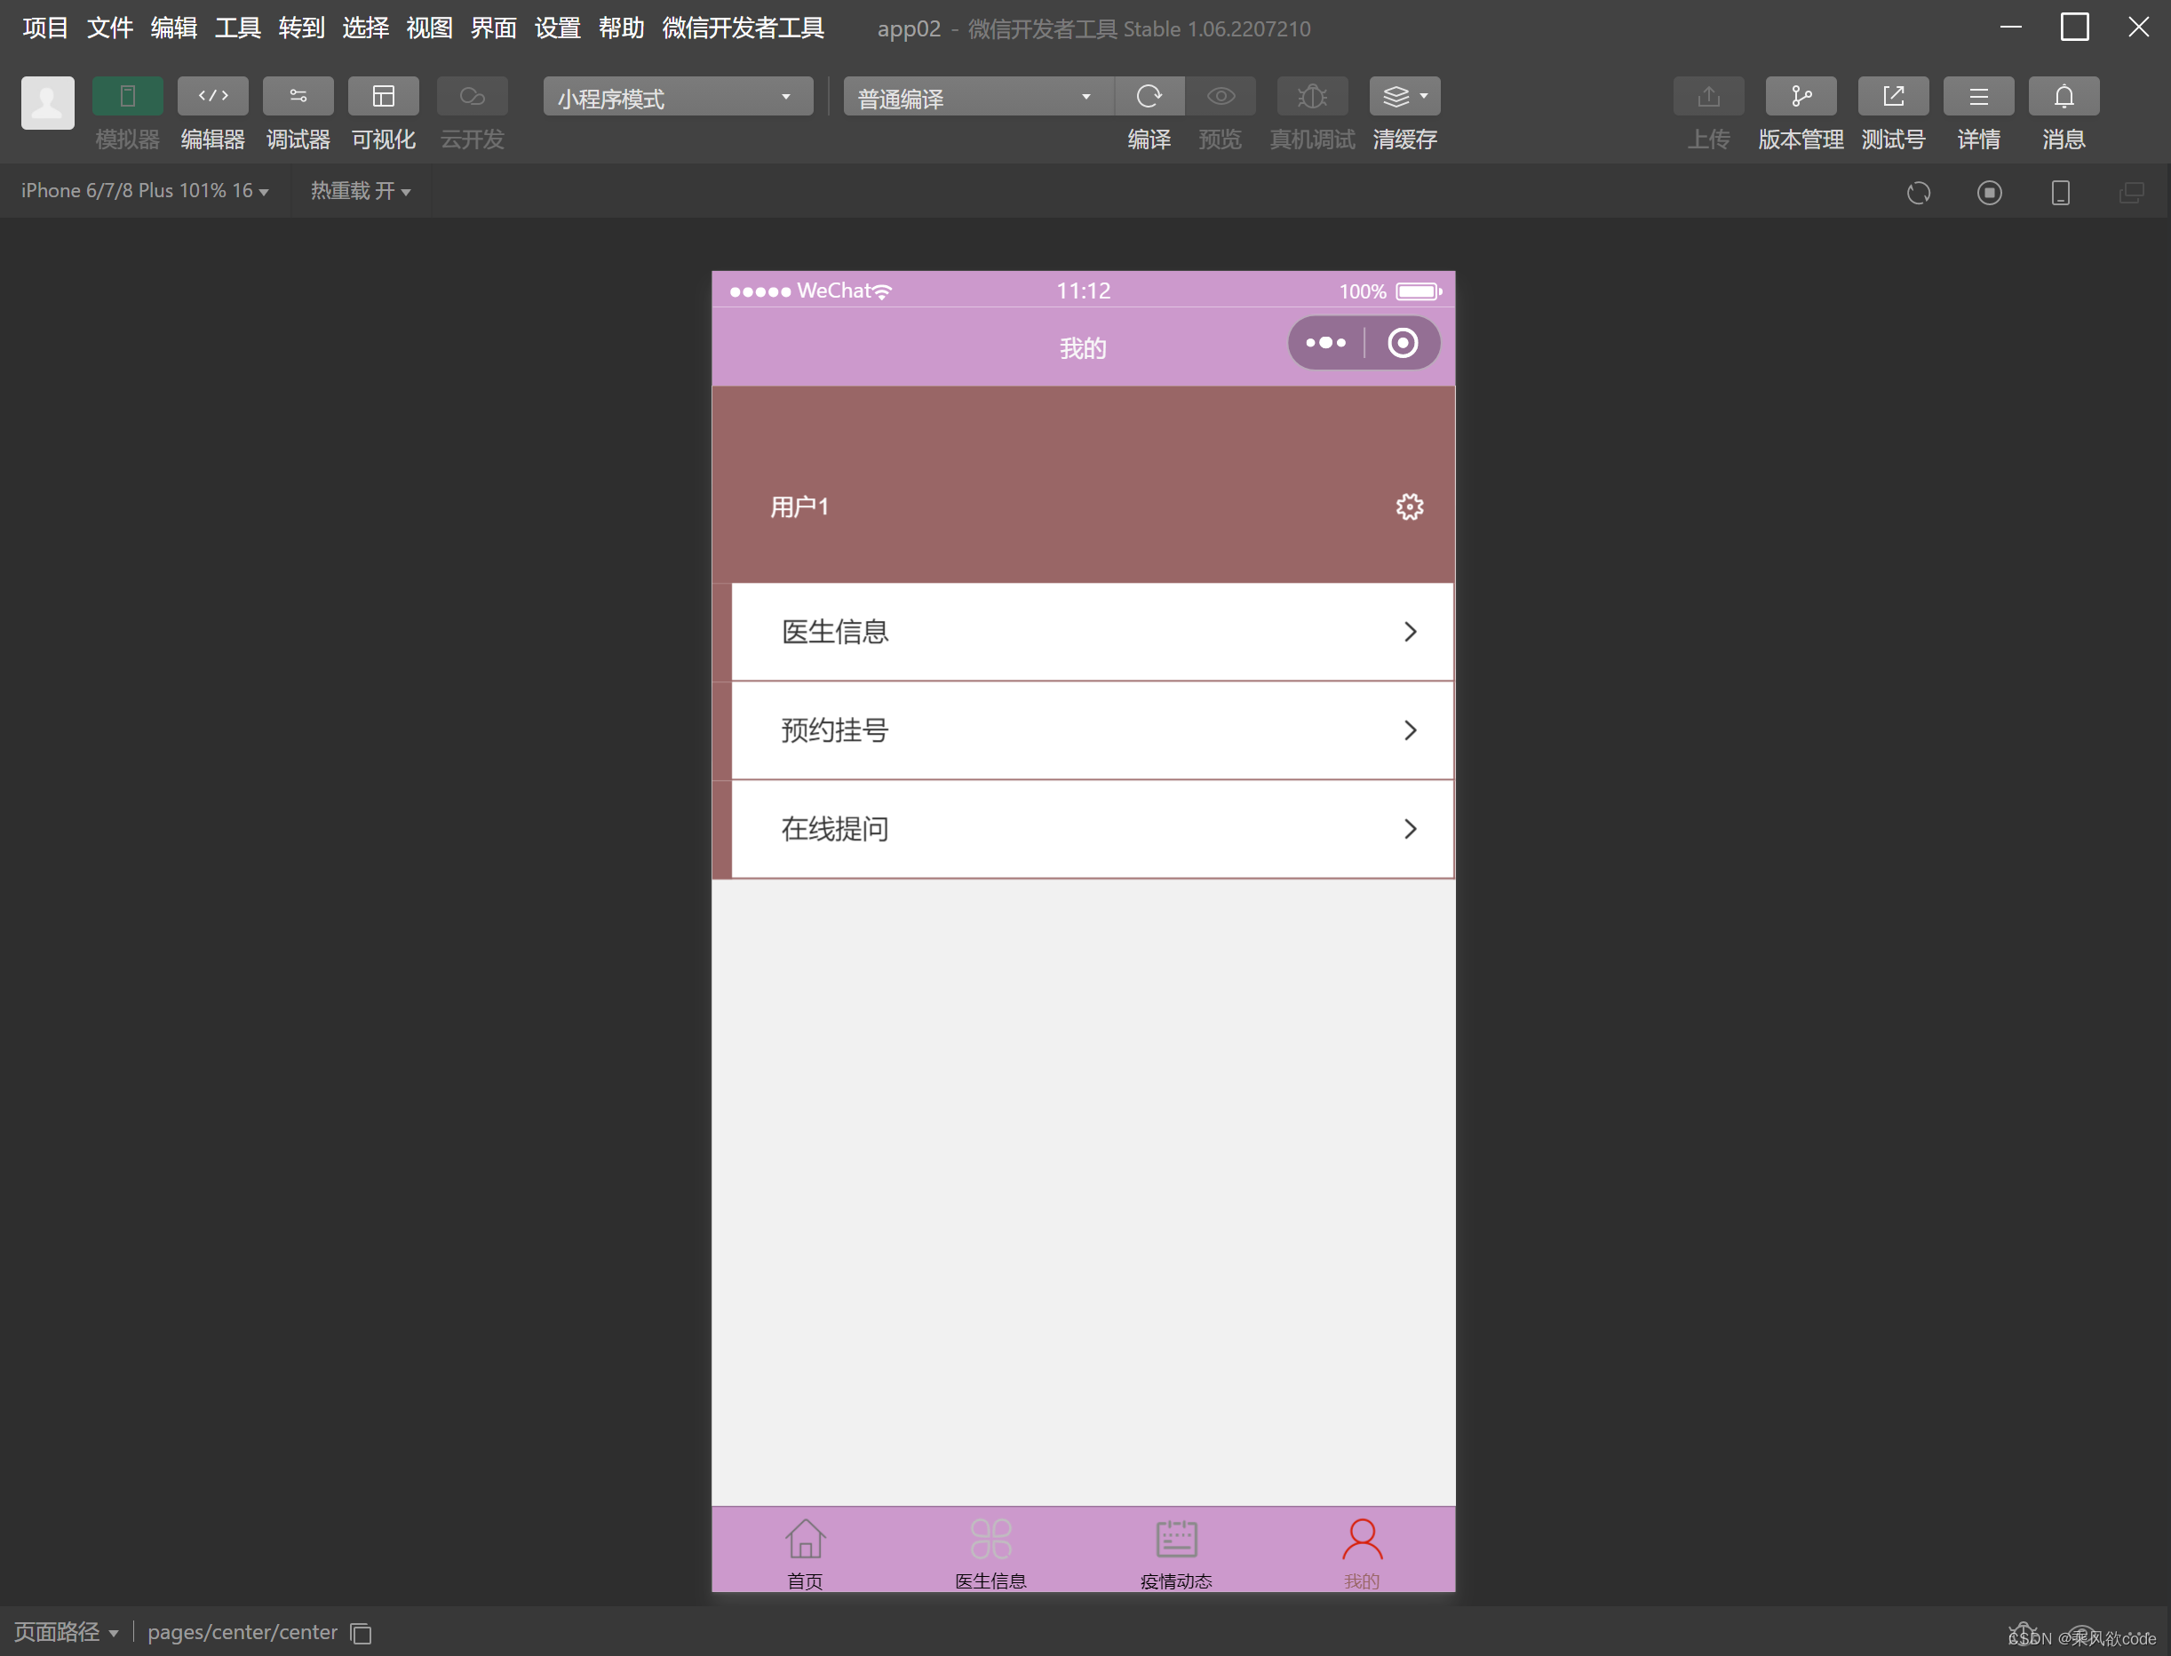Open the 小程序模式 mode dropdown
This screenshot has width=2171, height=1656.
click(676, 97)
